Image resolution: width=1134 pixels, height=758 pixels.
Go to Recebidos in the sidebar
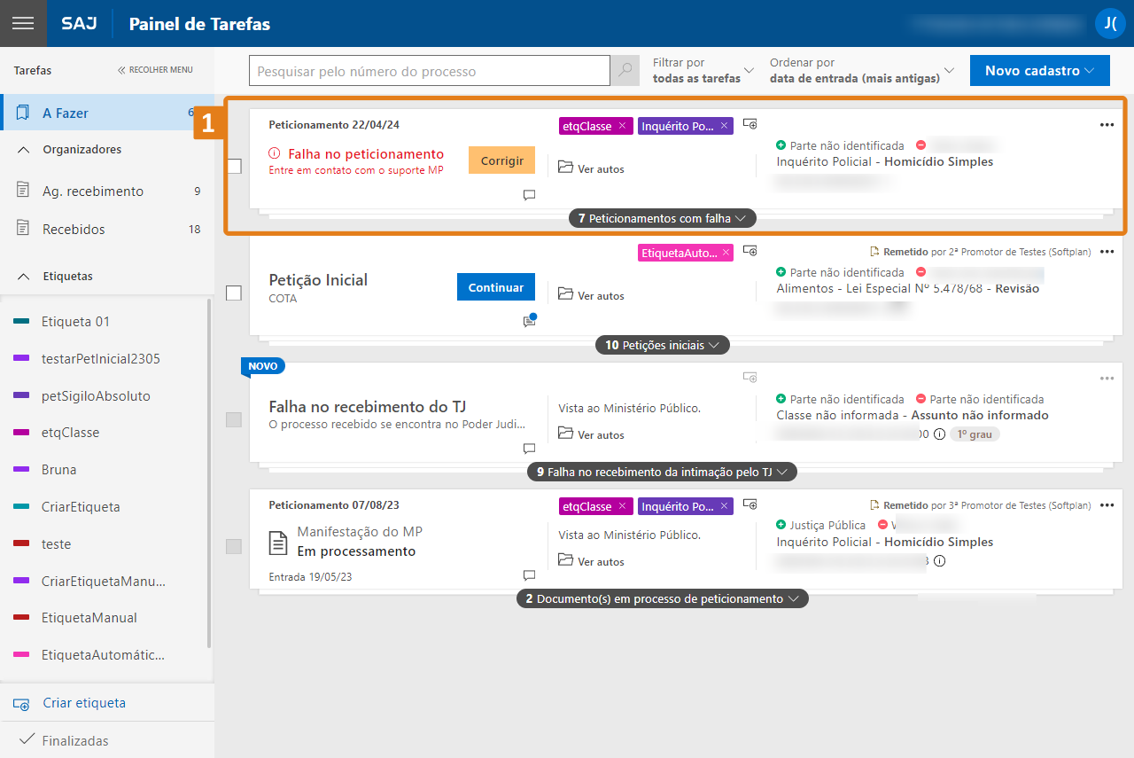74,230
